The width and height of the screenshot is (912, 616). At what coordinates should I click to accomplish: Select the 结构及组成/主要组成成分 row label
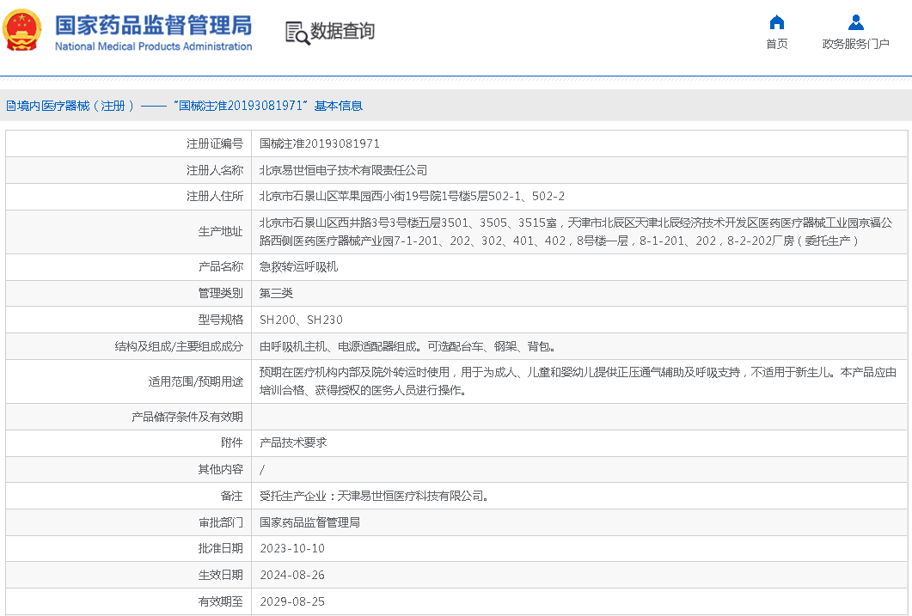[x=179, y=346]
